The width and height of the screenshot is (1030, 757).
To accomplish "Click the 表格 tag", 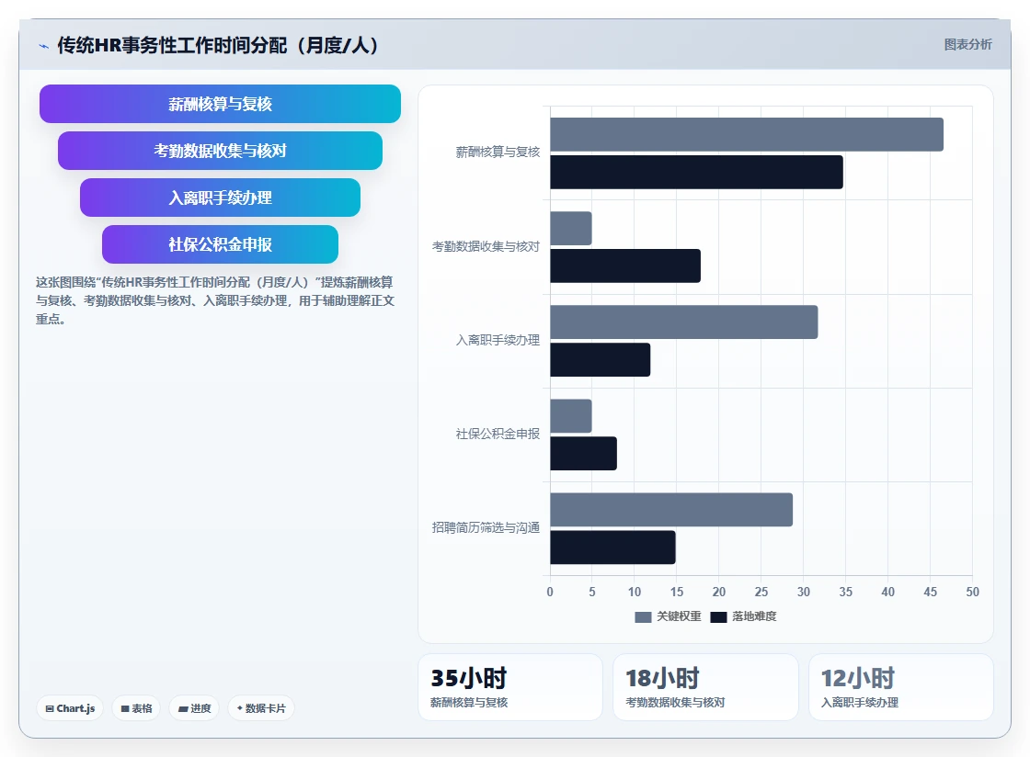I will click(136, 708).
